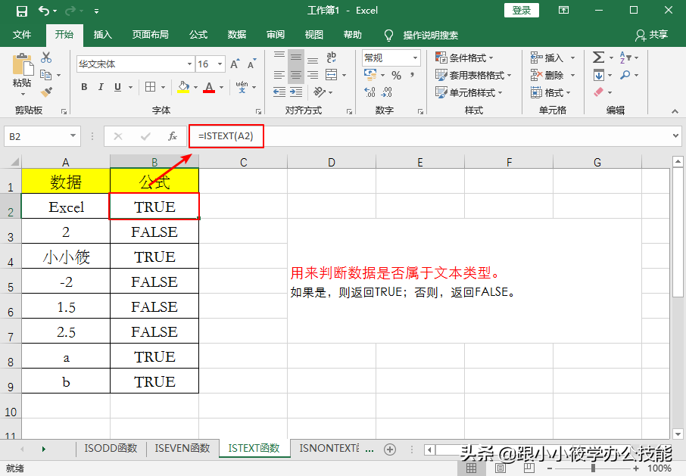Viewport: 686px width, 476px height.
Task: Toggle bold formatting
Action: 84,87
